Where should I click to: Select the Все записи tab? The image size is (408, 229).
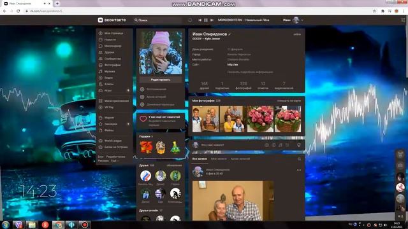pyautogui.click(x=200, y=158)
